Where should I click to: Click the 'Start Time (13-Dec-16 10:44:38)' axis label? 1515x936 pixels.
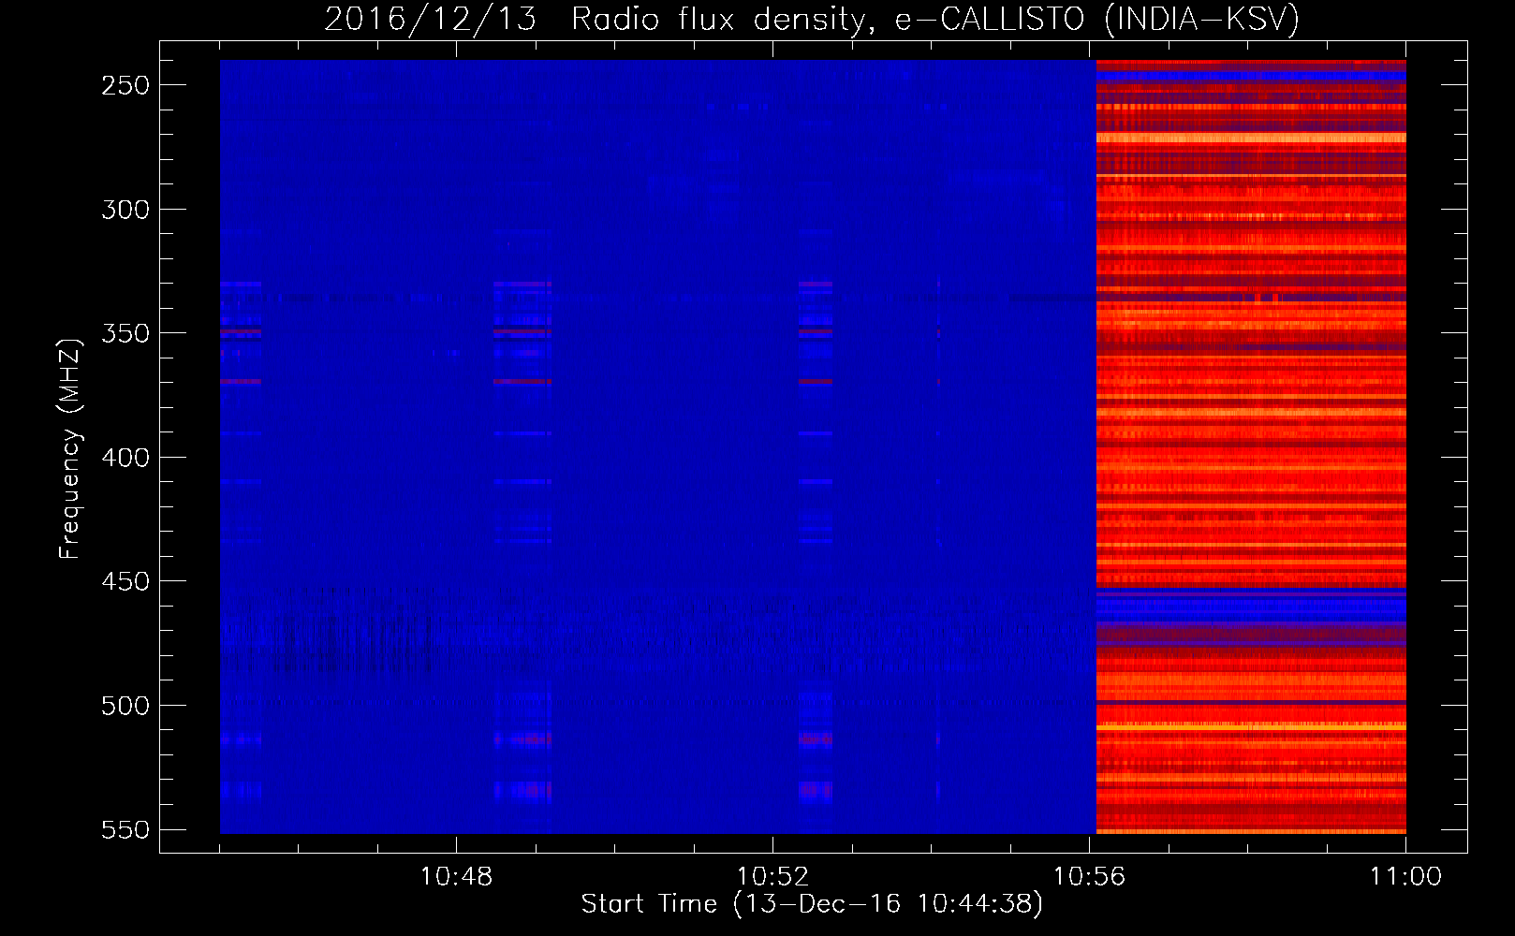click(x=812, y=904)
